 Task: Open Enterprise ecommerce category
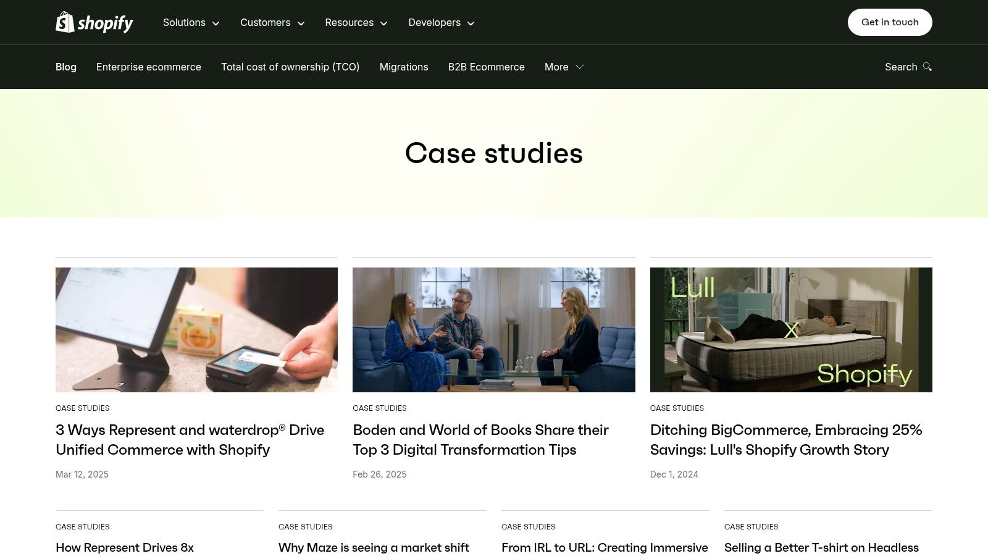click(x=149, y=67)
